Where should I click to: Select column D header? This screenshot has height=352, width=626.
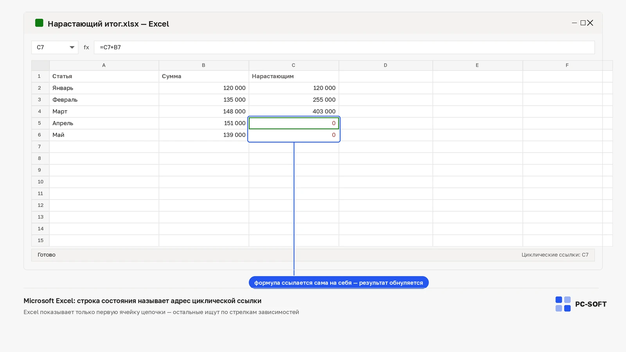click(x=386, y=65)
